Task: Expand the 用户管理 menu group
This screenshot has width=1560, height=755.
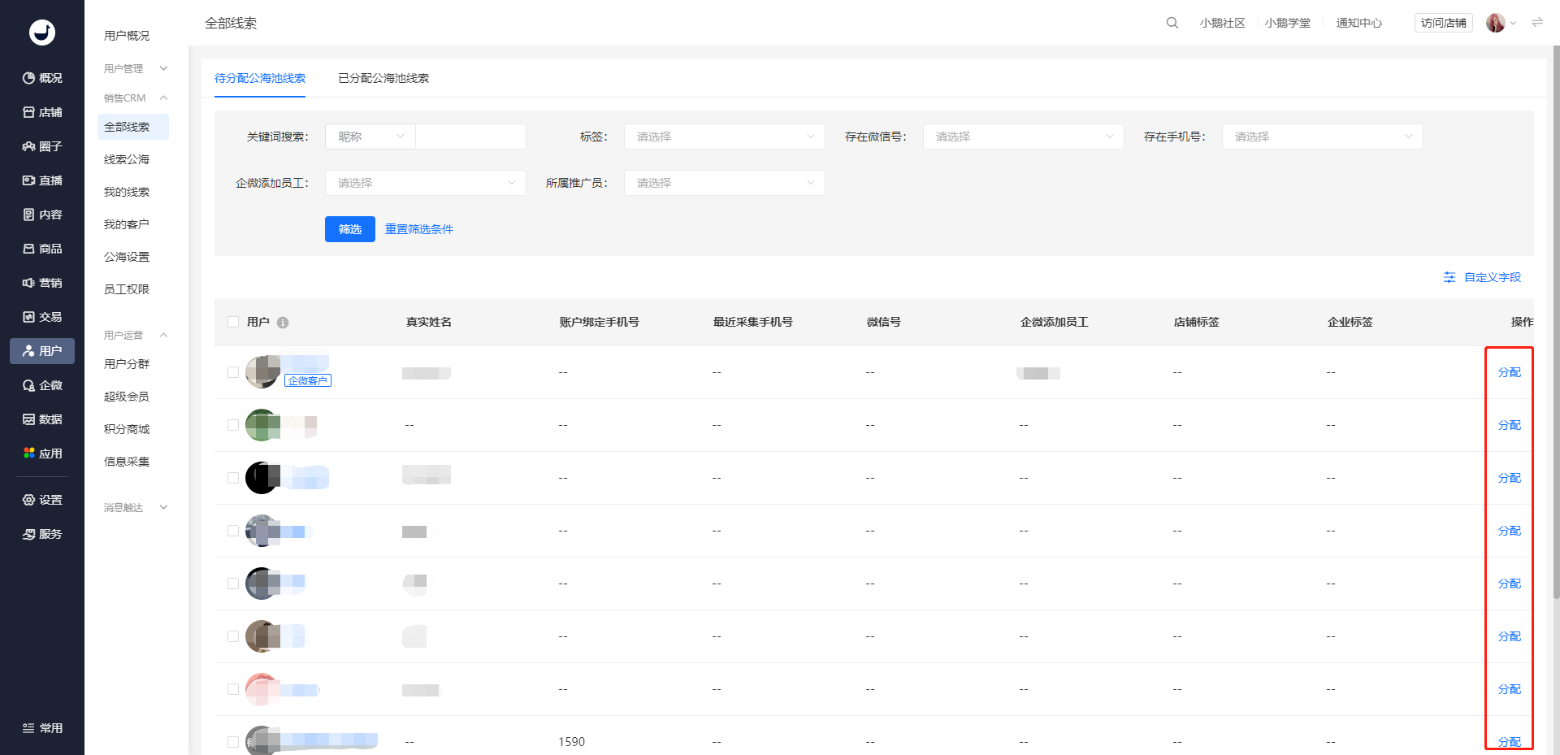Action: coord(135,68)
